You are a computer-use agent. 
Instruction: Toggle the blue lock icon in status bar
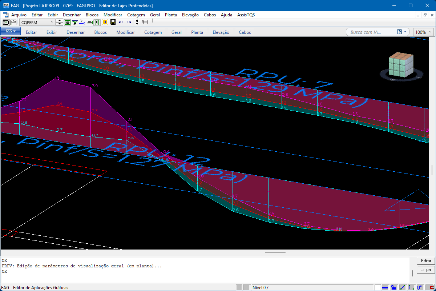[393, 287]
